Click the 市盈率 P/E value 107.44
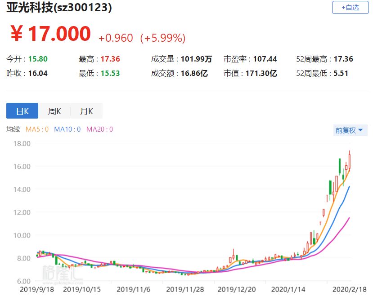This screenshot has width=373, height=296. point(265,59)
